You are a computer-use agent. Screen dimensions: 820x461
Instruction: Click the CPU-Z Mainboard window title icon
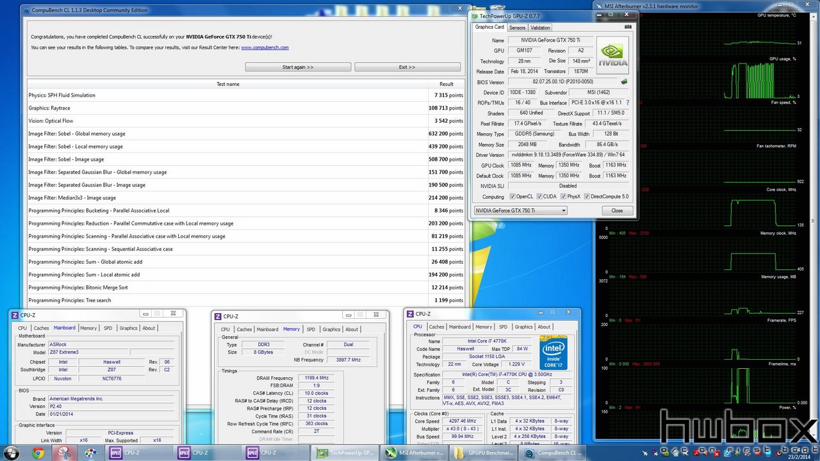[15, 315]
